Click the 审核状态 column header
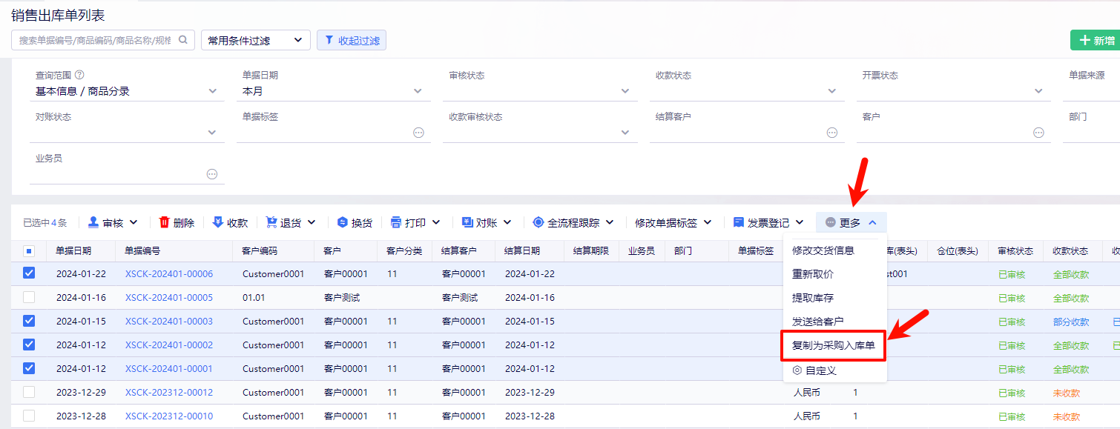 1016,251
